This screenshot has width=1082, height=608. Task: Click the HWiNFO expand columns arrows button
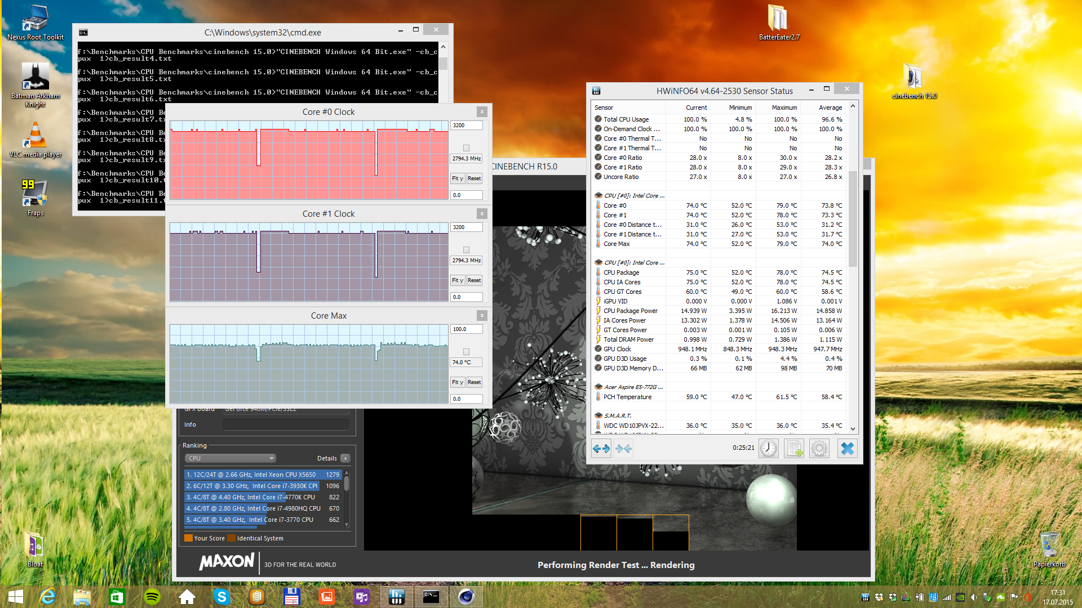pyautogui.click(x=601, y=449)
